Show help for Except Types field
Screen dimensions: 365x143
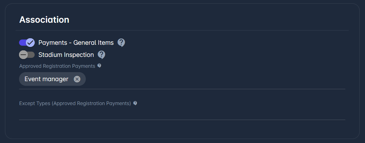coord(135,103)
